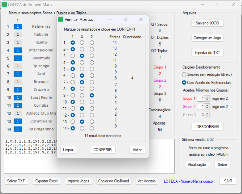Click the Verificar Acertos dialog icon
This screenshot has width=242, height=194.
coord(61,19)
